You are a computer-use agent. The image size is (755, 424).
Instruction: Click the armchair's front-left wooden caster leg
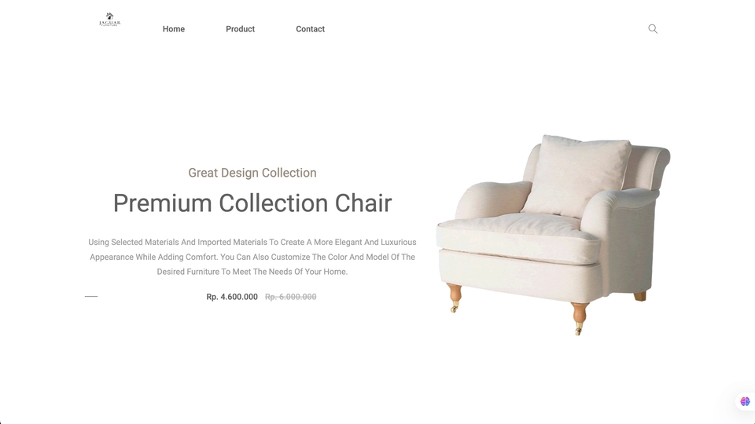click(454, 298)
